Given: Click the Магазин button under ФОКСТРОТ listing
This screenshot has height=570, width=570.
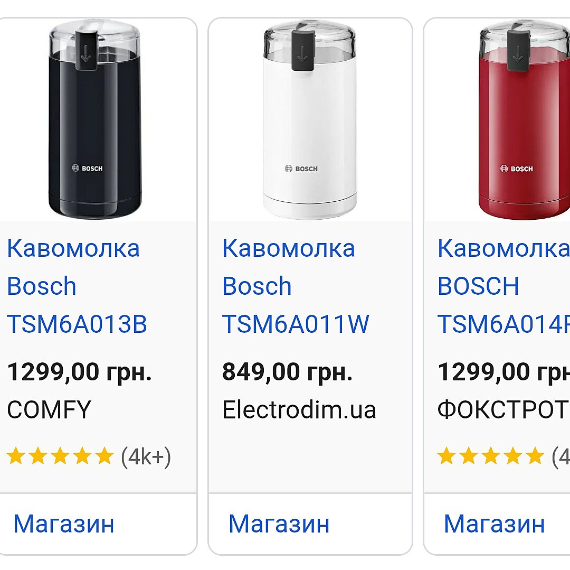Looking at the screenshot, I should point(495,524).
